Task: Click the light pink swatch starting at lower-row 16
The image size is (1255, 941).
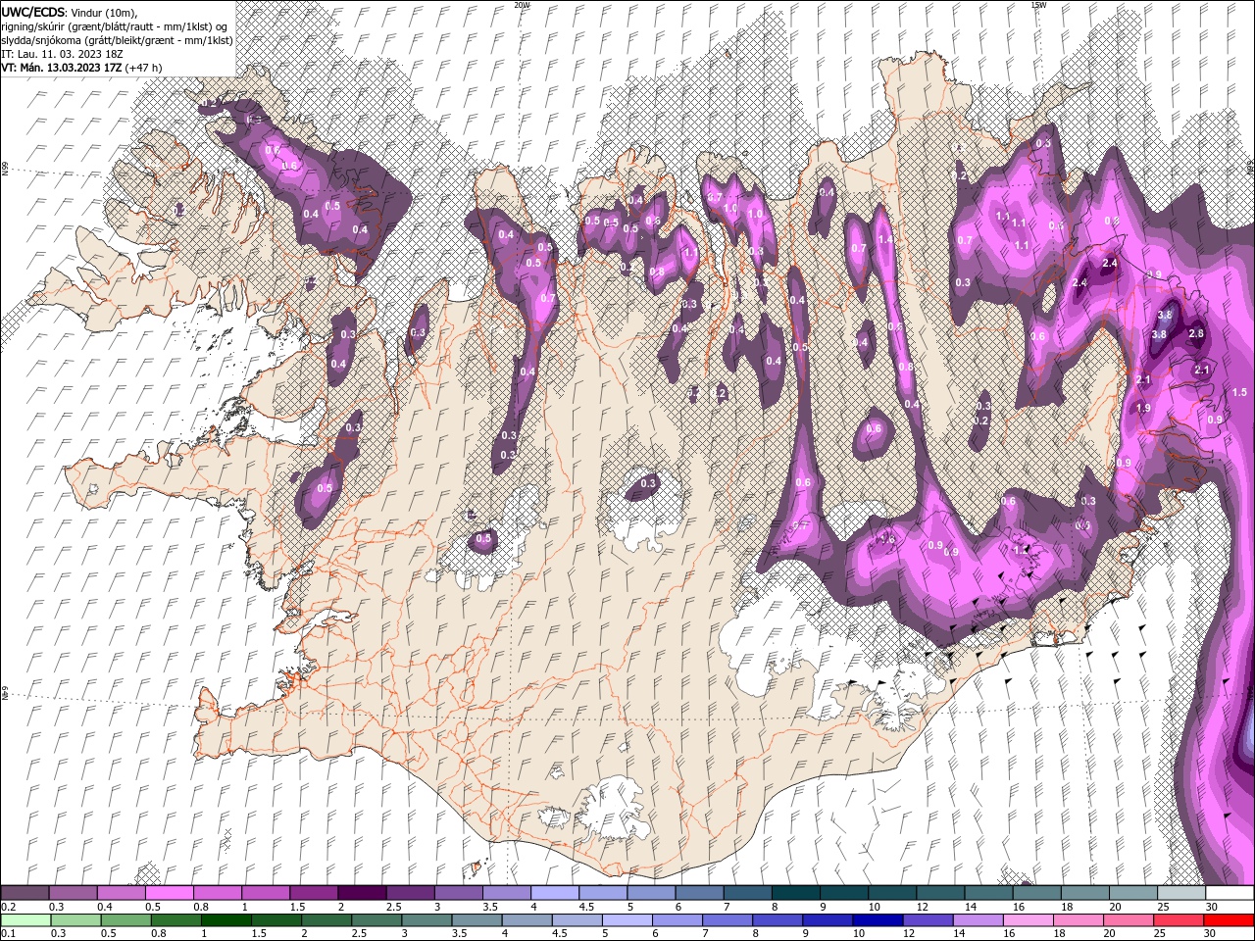Action: 1029,920
